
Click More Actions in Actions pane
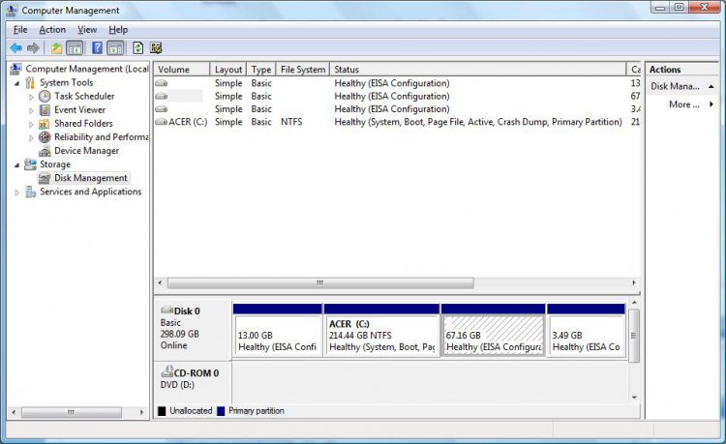(684, 104)
